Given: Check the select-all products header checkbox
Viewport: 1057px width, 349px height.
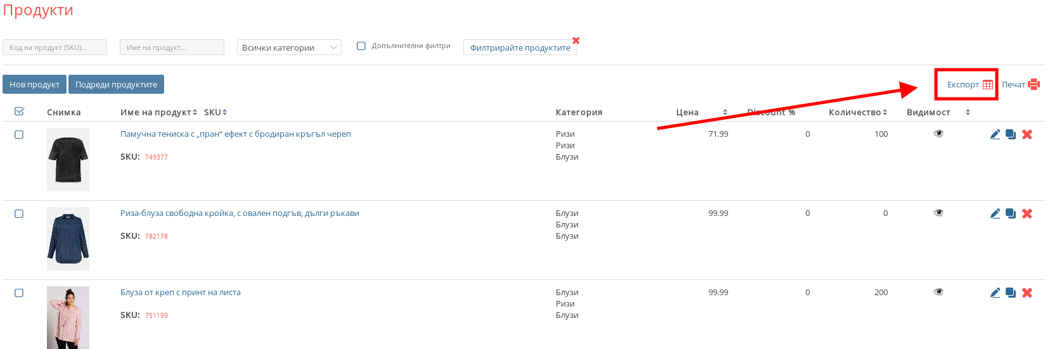Looking at the screenshot, I should click(19, 111).
